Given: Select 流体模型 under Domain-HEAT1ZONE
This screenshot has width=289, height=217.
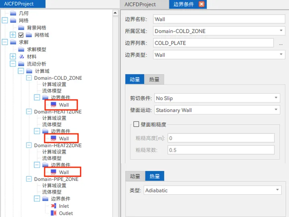Looking at the screenshot, I should (x=52, y=125).
